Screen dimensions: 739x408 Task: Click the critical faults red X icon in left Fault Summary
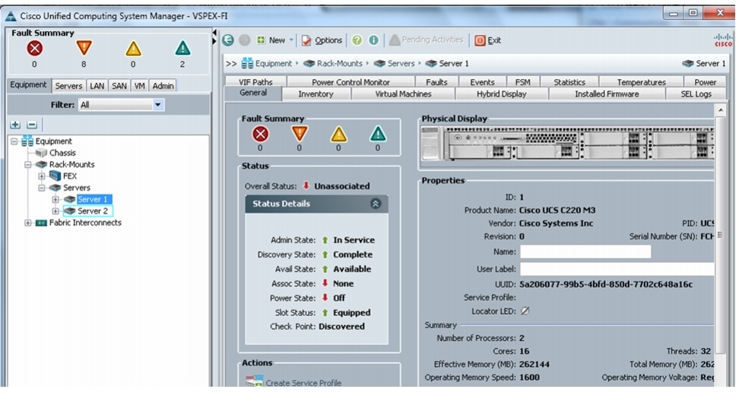click(x=34, y=49)
